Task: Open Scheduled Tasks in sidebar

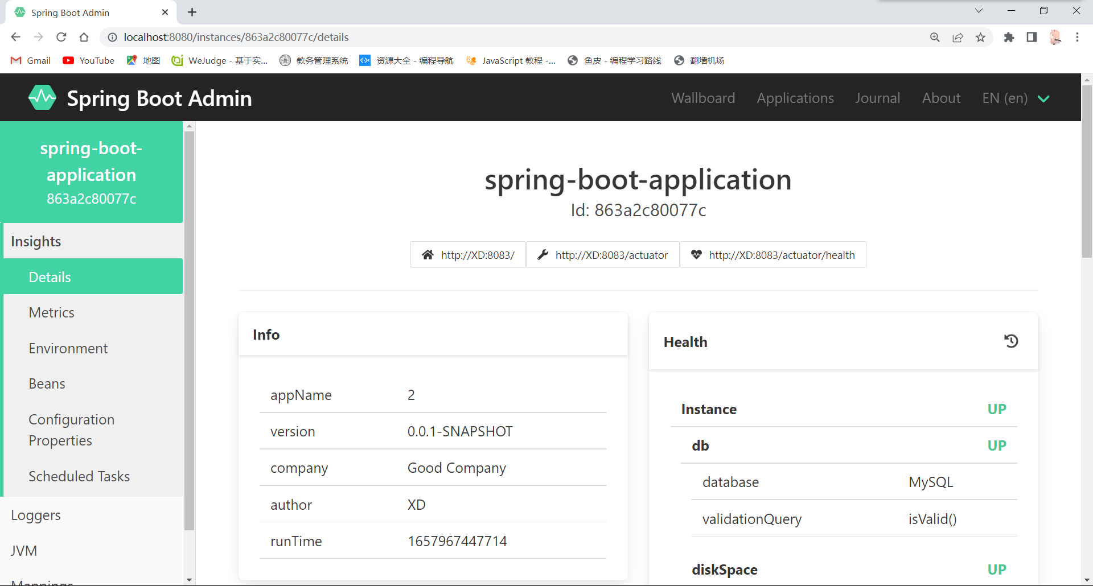Action: (x=93, y=476)
